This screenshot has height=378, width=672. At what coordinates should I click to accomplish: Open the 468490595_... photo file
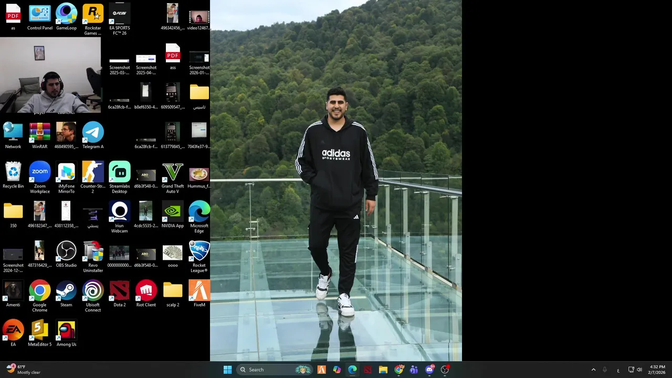click(66, 136)
